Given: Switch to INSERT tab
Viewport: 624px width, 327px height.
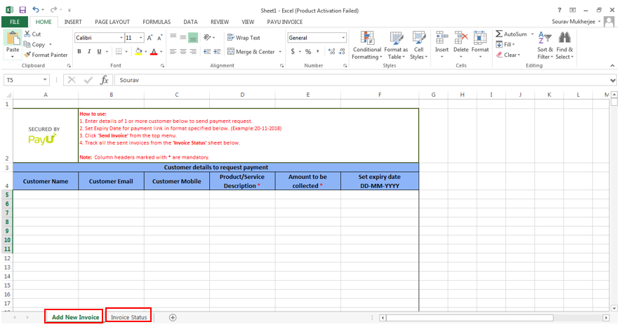Looking at the screenshot, I should pyautogui.click(x=73, y=22).
